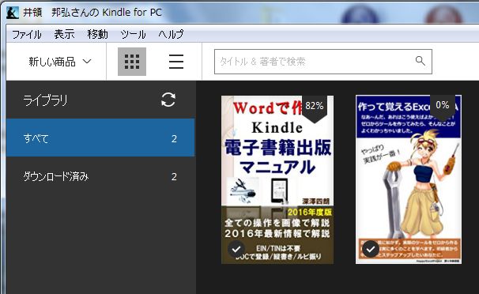This screenshot has height=294, width=479.
Task: Open the ファイル menu
Action: point(27,34)
